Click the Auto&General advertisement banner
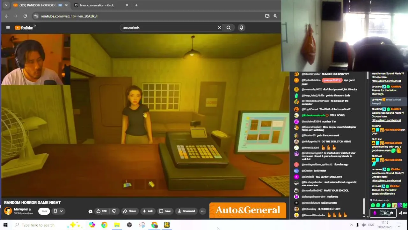 point(248,210)
